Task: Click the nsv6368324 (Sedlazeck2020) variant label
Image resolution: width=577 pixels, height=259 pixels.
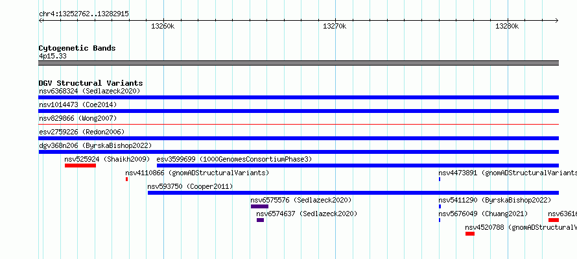Action: tap(89, 91)
